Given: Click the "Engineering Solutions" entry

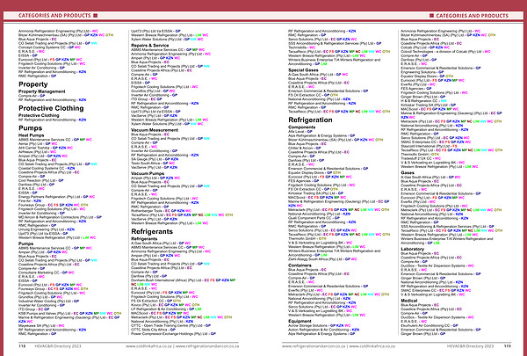Looking at the screenshot, I should (422, 72).
